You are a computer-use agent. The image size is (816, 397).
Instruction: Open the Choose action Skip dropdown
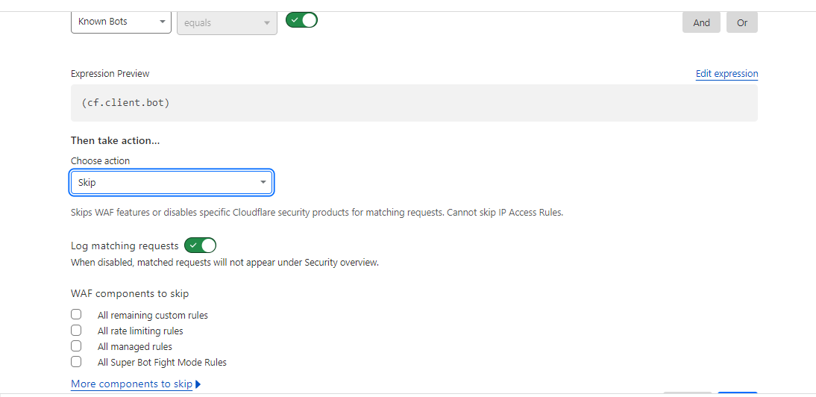172,183
